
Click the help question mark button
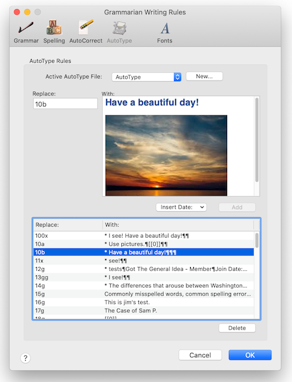pos(25,358)
